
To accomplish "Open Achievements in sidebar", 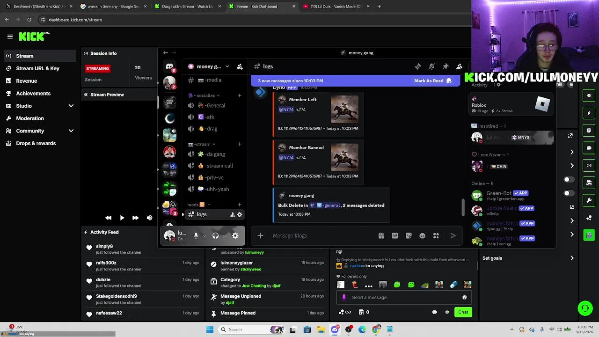I will (x=33, y=94).
